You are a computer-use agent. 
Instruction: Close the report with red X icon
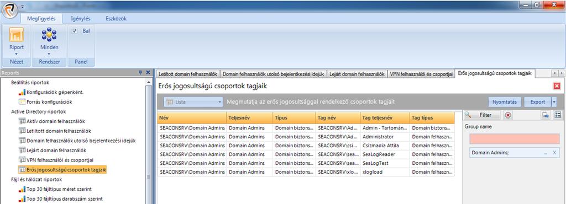(557, 86)
